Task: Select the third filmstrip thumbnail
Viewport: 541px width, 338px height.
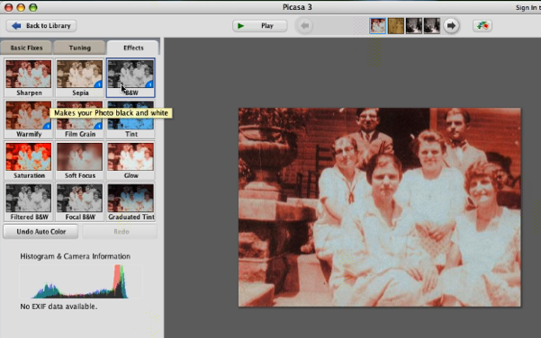Action: [x=414, y=26]
